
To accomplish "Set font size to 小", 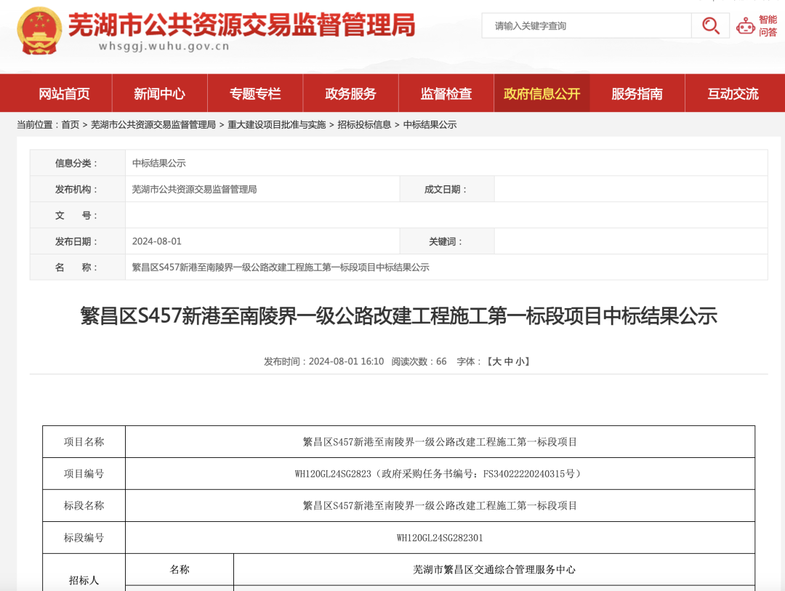I will click(x=520, y=361).
